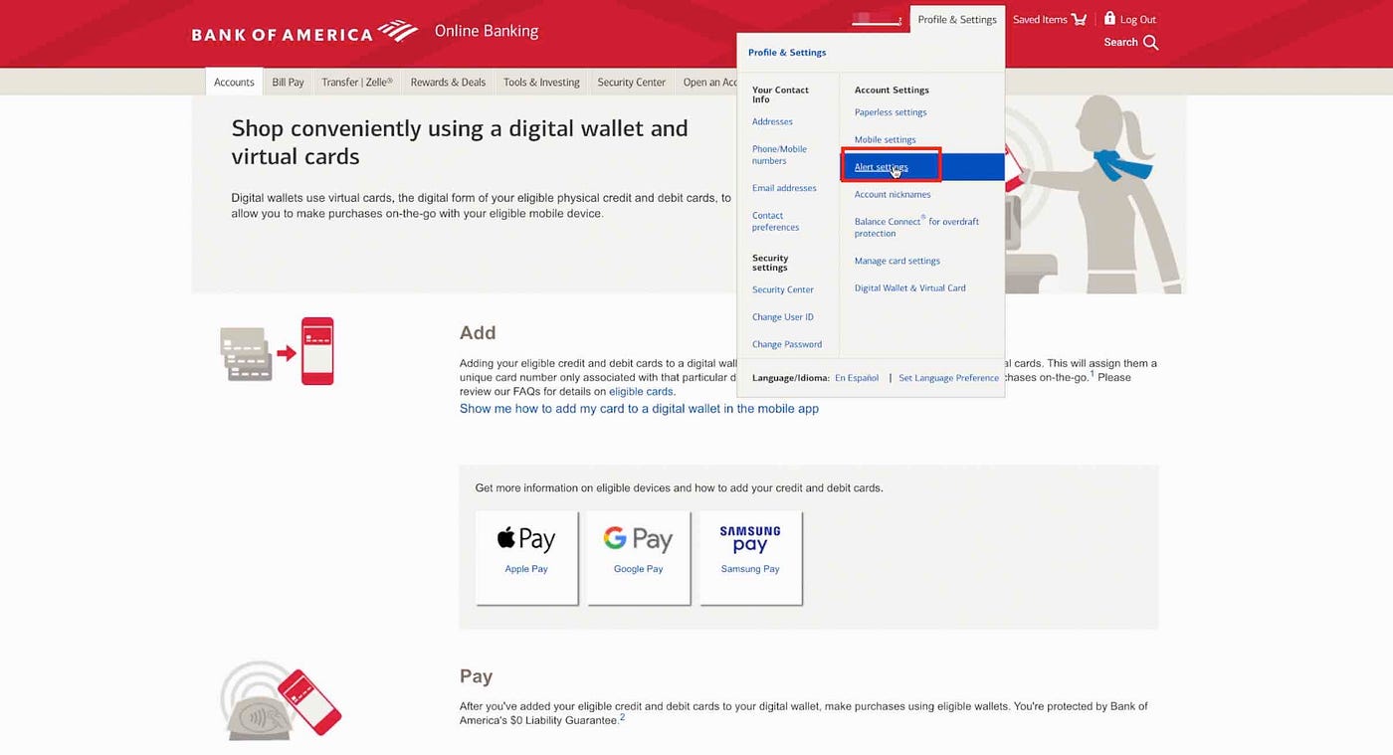Viewport: 1393px width, 755px height.
Task: Click the 'Add' section heading
Action: (478, 333)
